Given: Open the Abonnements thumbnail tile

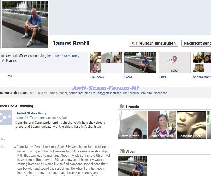Looking at the screenshot, I should click(202, 63).
